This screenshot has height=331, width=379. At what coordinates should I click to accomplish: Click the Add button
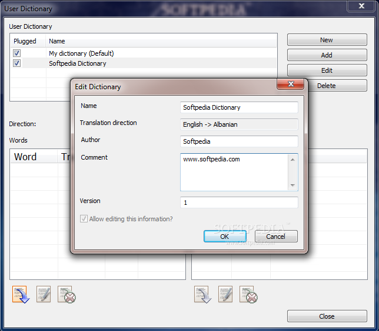327,55
